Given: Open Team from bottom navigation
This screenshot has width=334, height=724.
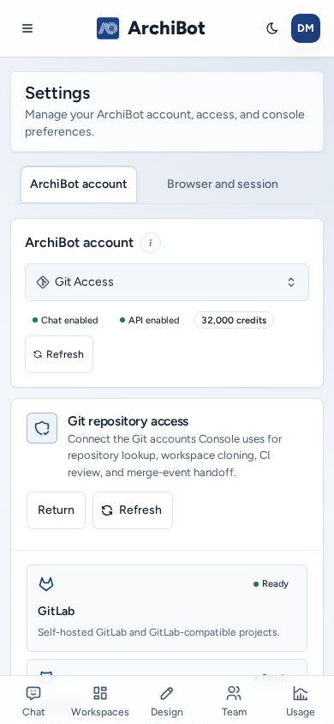Looking at the screenshot, I should tap(234, 701).
